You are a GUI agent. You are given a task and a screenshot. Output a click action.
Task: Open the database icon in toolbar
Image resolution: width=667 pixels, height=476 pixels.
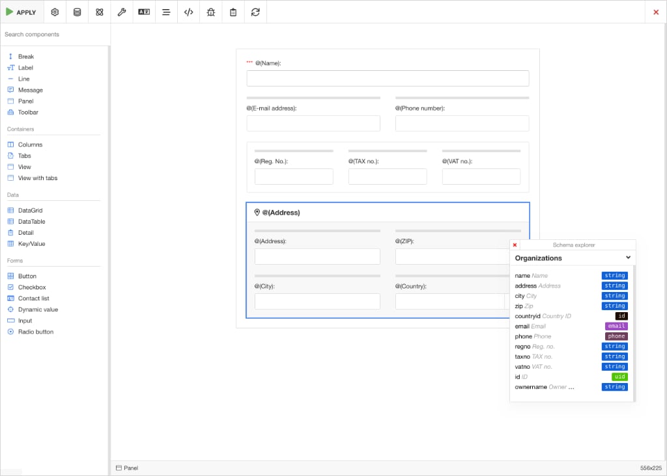(x=77, y=12)
